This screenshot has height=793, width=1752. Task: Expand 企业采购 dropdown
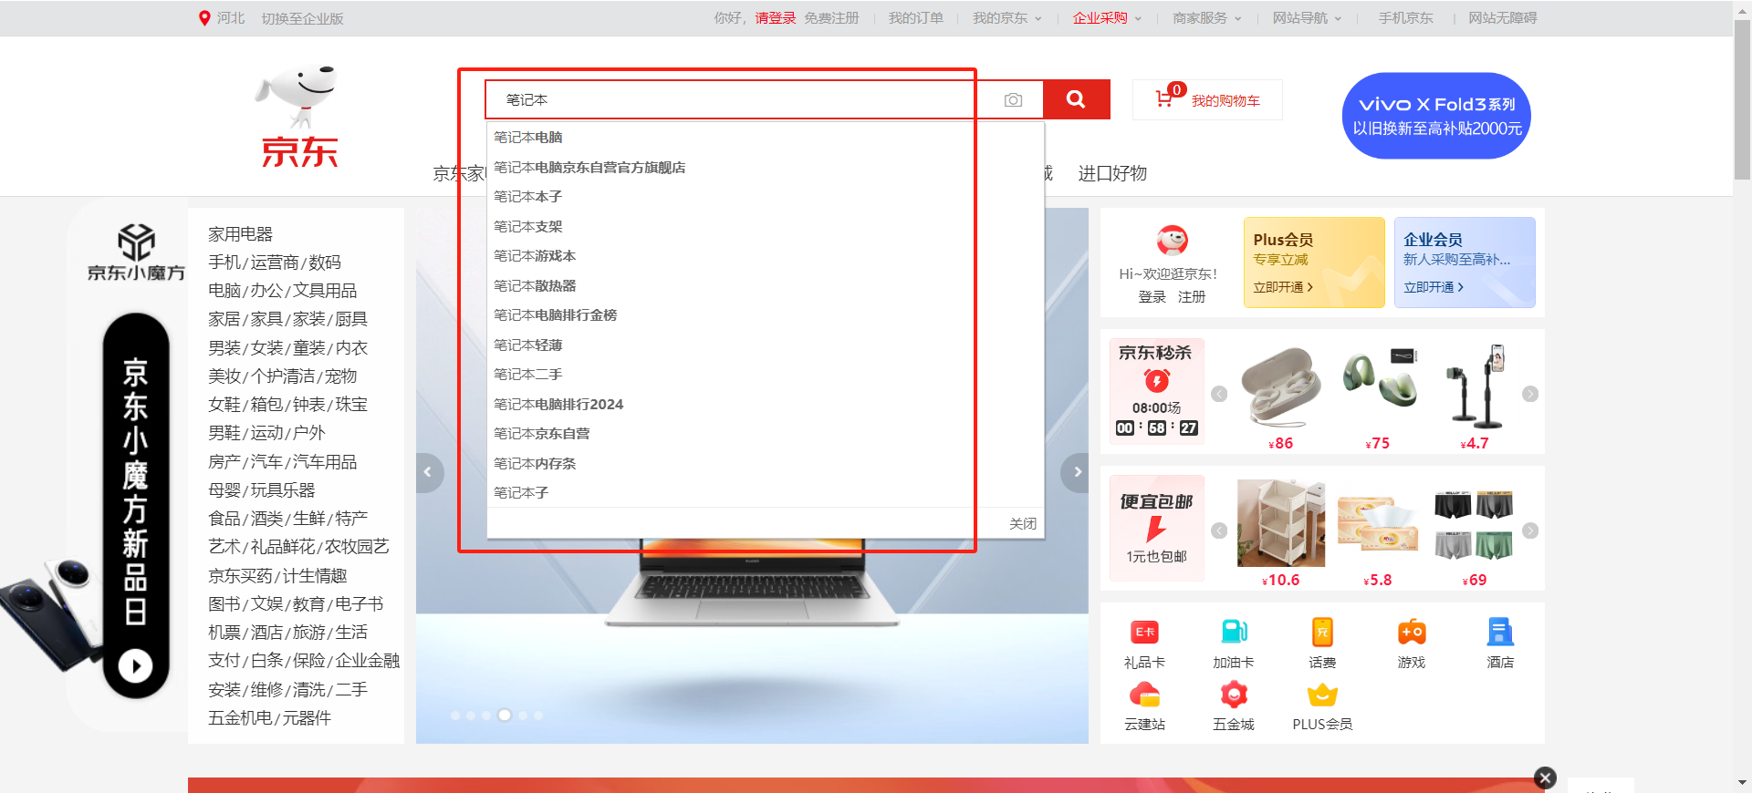[x=1107, y=18]
